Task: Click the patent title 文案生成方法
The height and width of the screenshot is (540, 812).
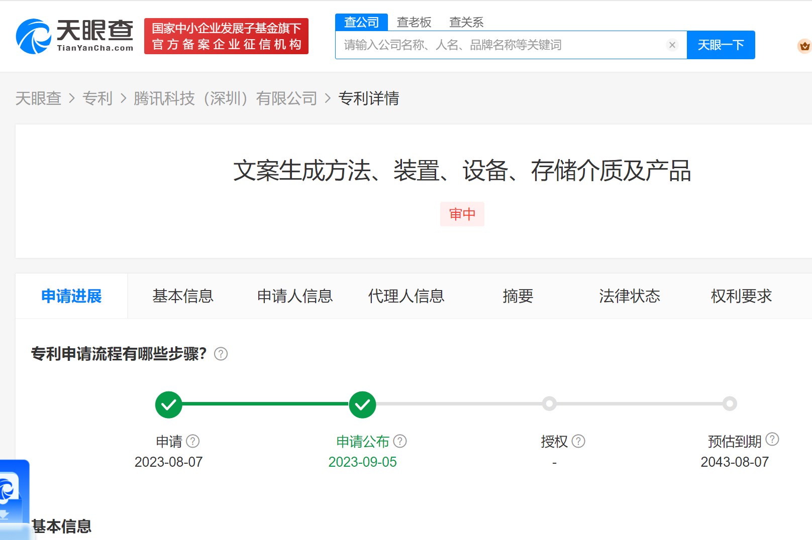Action: 462,171
